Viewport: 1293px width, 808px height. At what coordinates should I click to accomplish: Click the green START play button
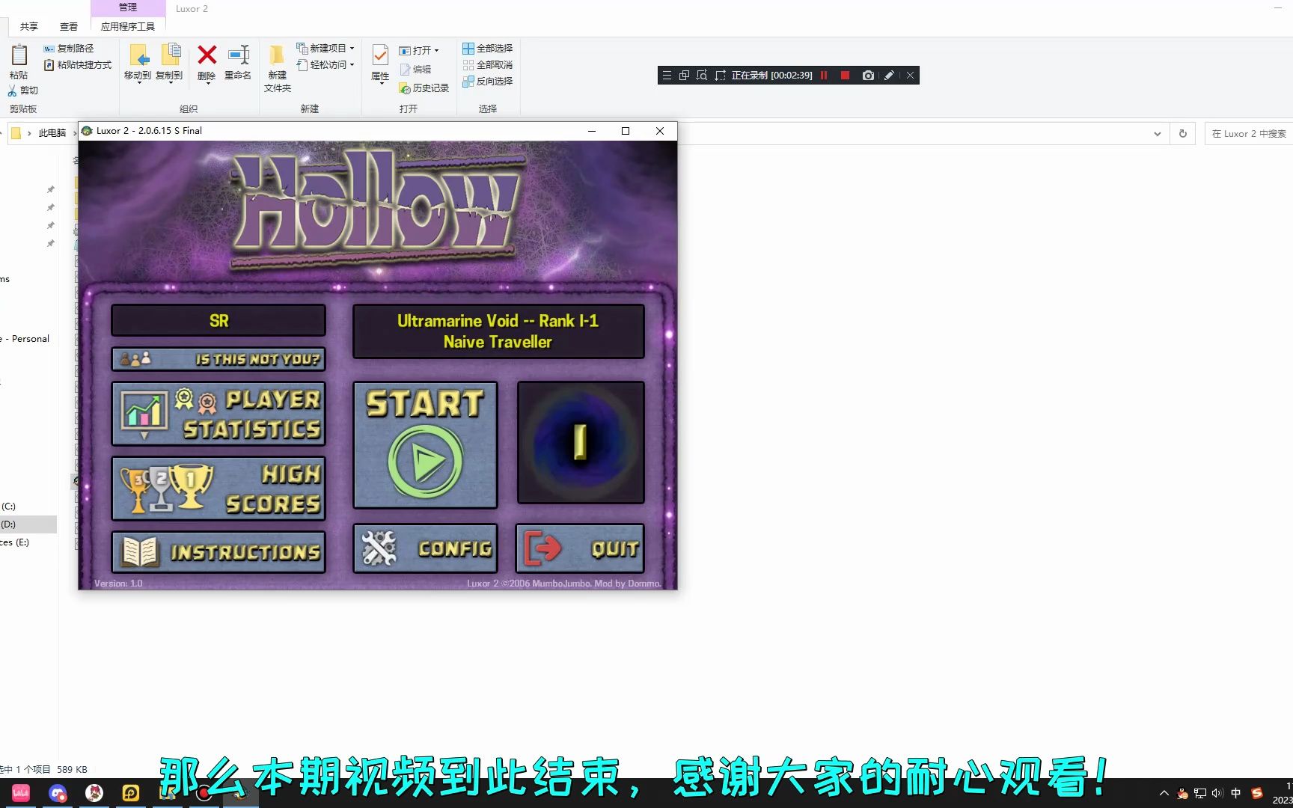point(425,445)
